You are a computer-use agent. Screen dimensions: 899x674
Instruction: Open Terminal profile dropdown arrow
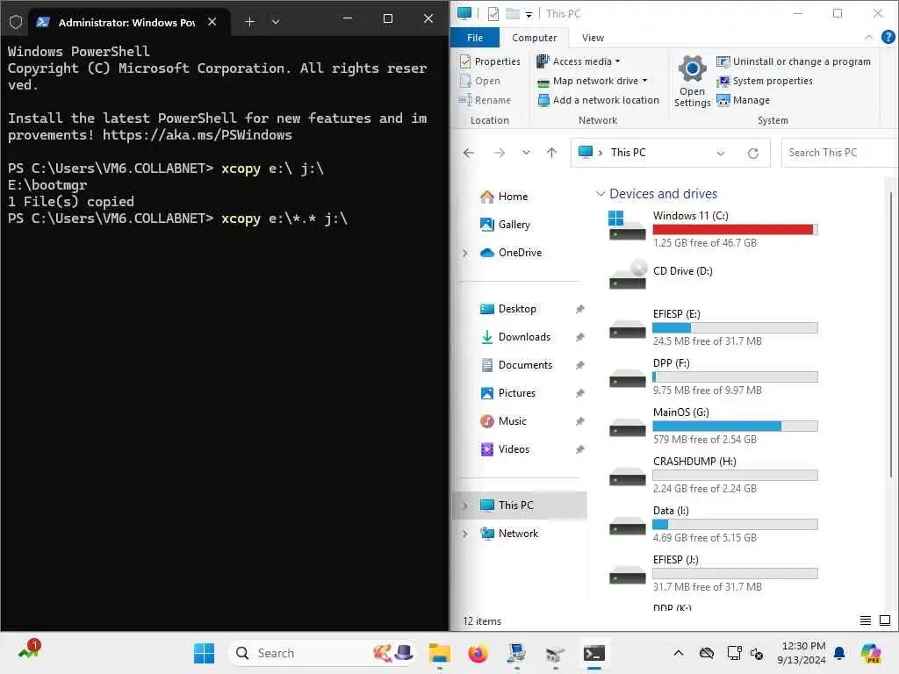coord(275,22)
